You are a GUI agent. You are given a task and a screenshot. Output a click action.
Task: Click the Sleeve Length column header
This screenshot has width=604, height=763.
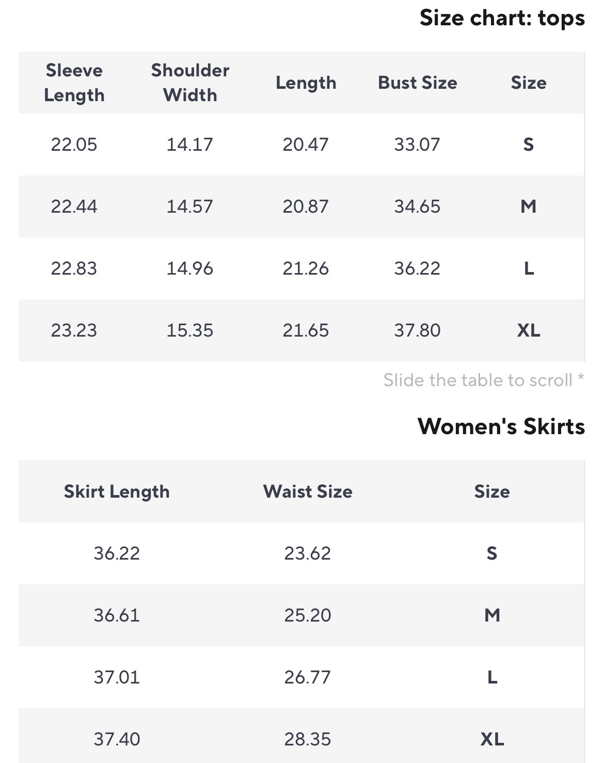(74, 83)
